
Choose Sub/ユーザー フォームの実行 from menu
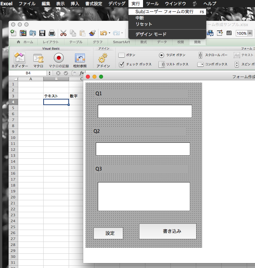pyautogui.click(x=164, y=12)
